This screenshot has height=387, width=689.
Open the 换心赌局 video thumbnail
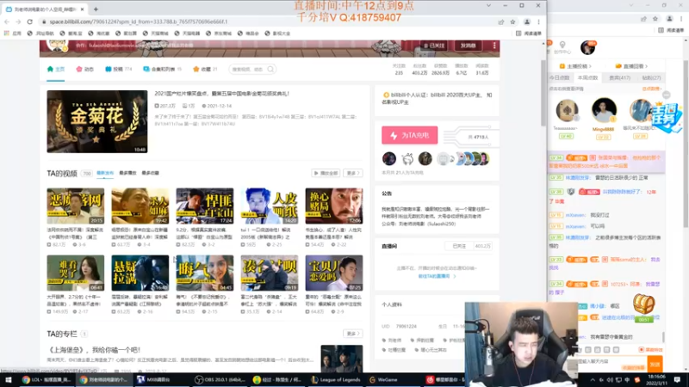tap(334, 206)
